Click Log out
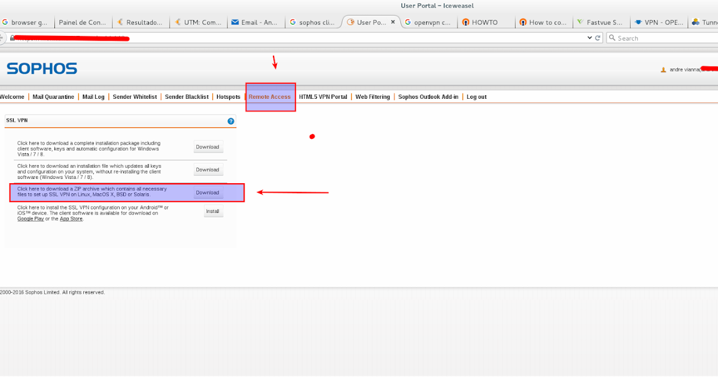Image resolution: width=718 pixels, height=377 pixels. [477, 97]
